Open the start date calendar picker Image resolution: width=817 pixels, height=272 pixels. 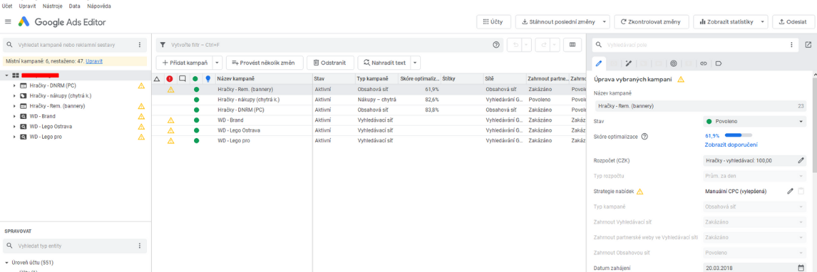[x=801, y=268]
